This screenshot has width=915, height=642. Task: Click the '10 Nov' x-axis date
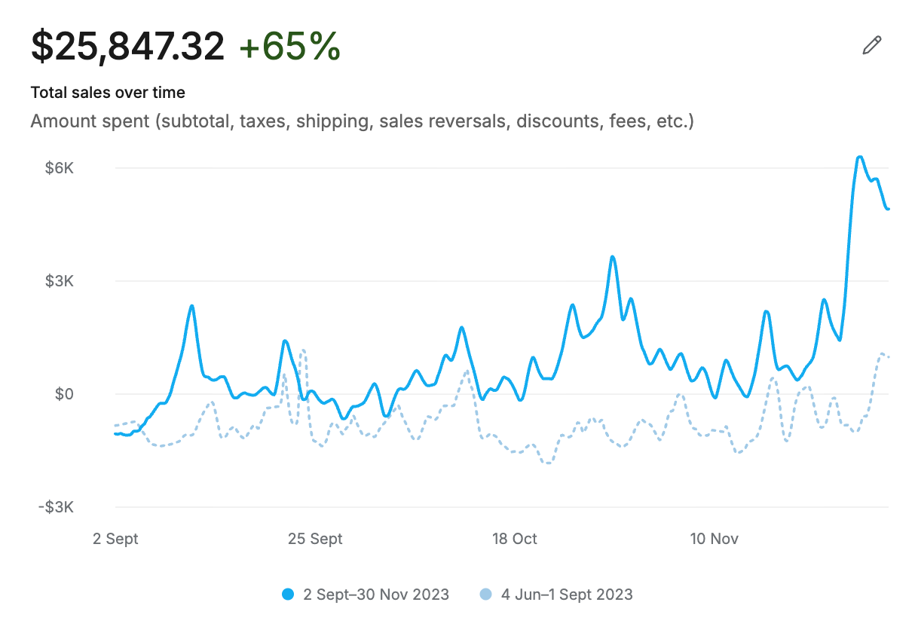point(715,539)
